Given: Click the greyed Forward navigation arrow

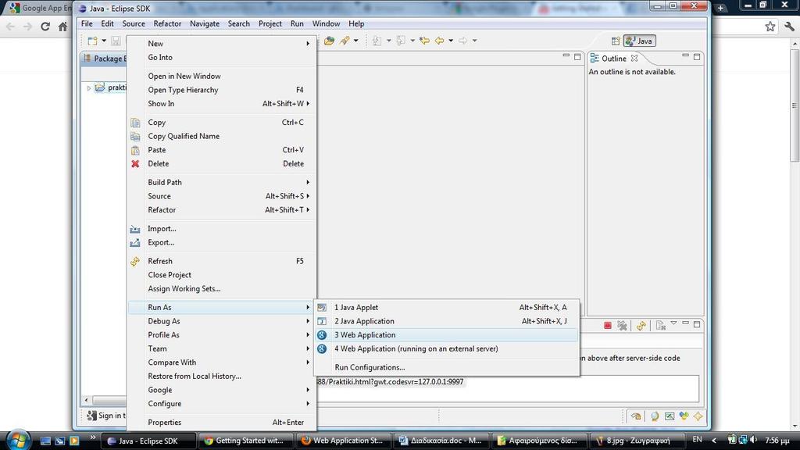Looking at the screenshot, I should point(462,41).
